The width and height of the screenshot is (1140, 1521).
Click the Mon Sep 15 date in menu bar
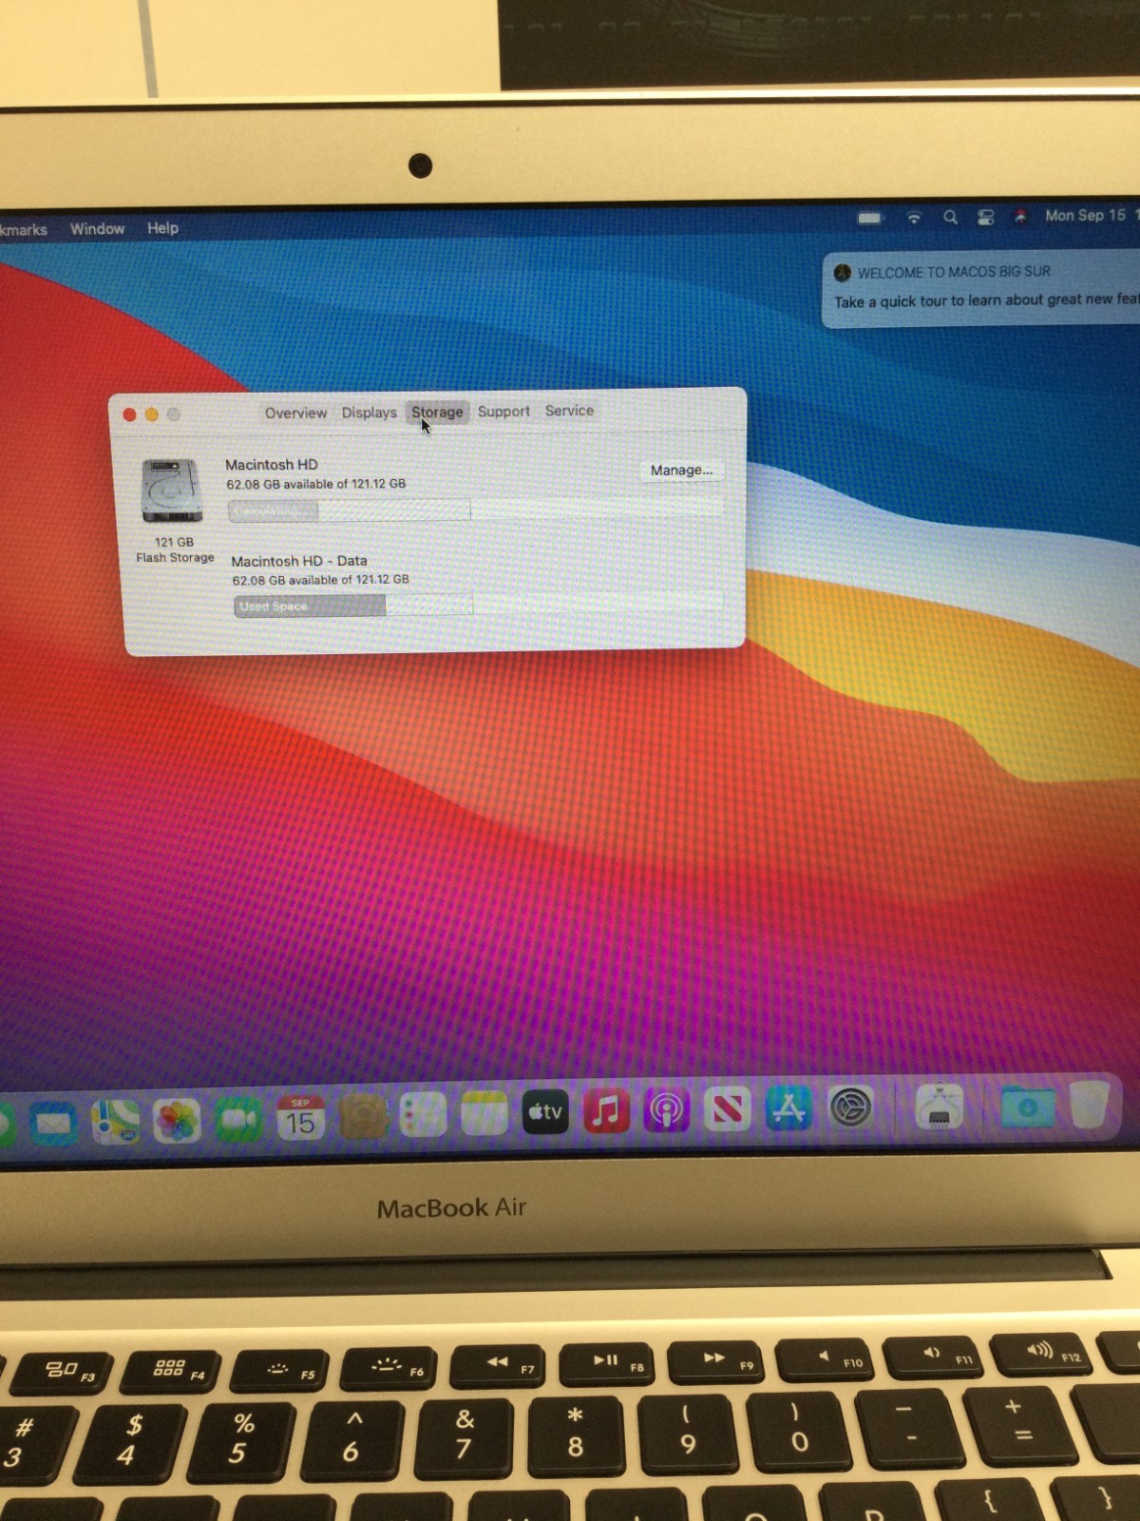click(1085, 215)
